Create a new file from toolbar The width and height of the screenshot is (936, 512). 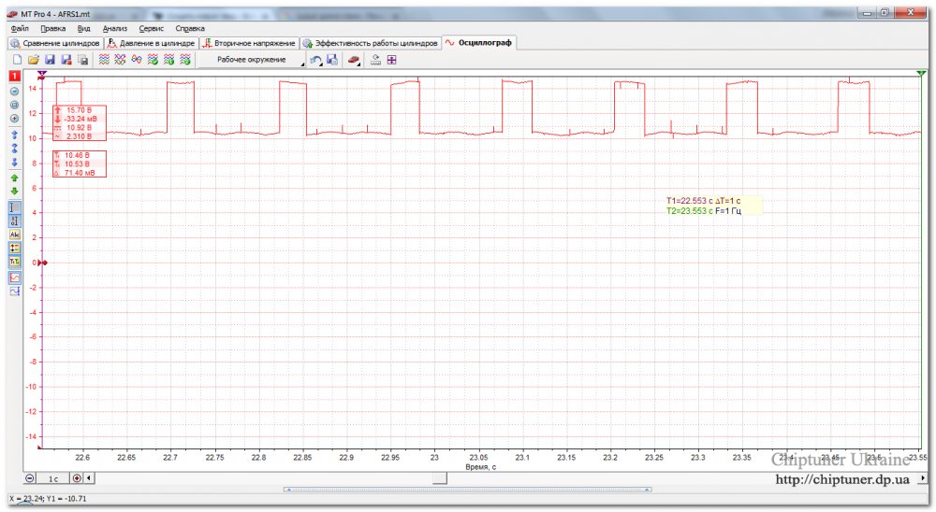click(x=17, y=60)
